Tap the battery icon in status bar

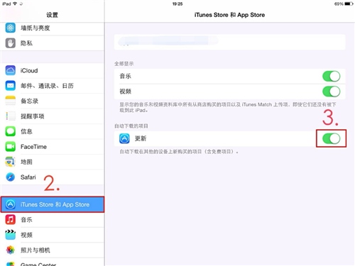pyautogui.click(x=349, y=4)
